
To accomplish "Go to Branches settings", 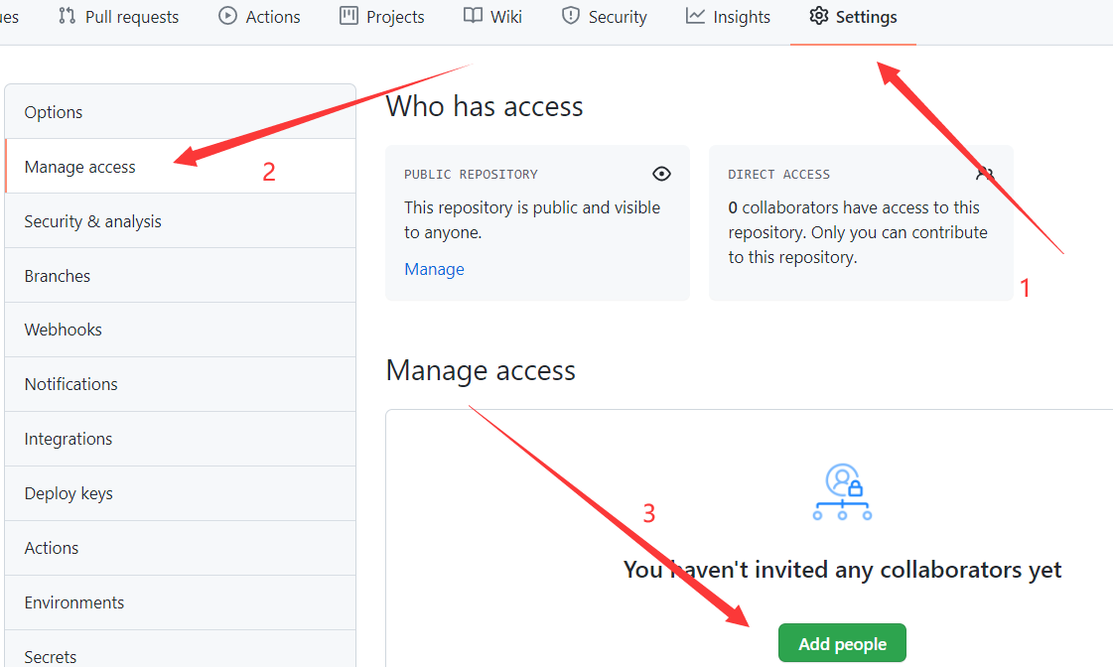I will coord(181,276).
